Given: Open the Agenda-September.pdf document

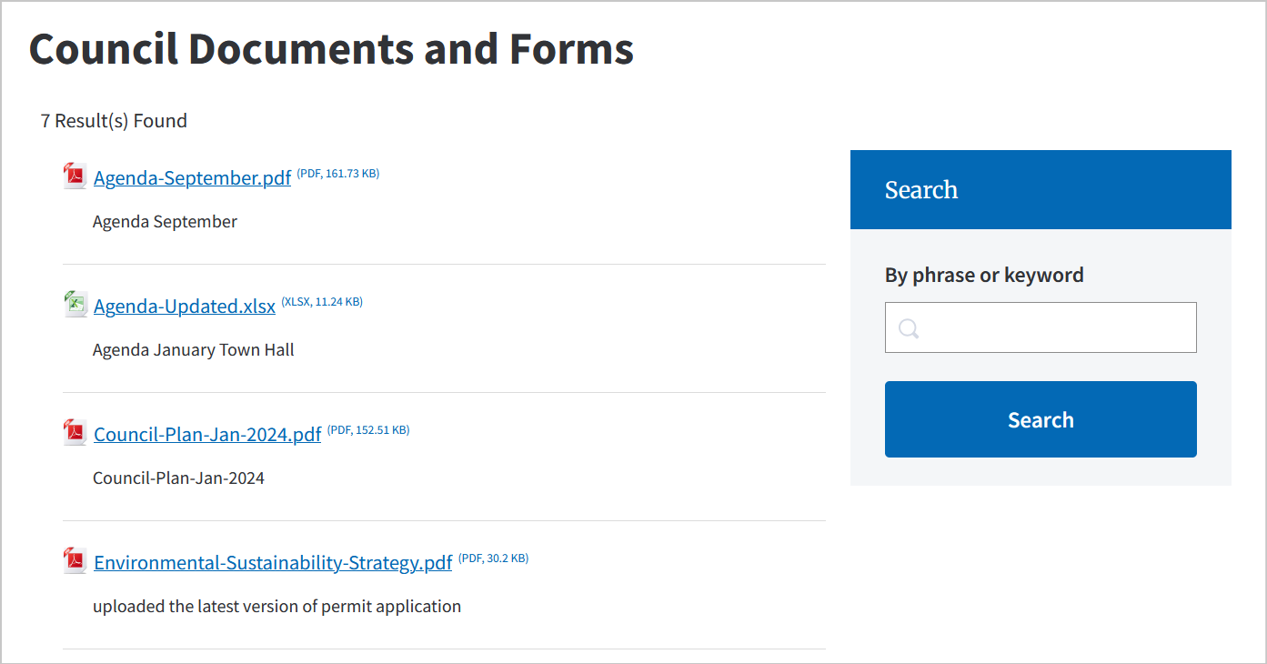Looking at the screenshot, I should click(x=192, y=177).
